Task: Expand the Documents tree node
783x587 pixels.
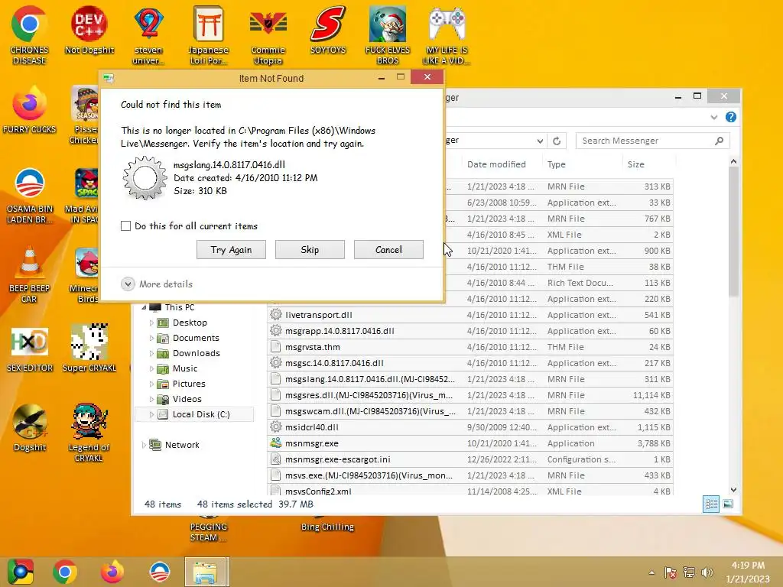Action: click(x=151, y=338)
